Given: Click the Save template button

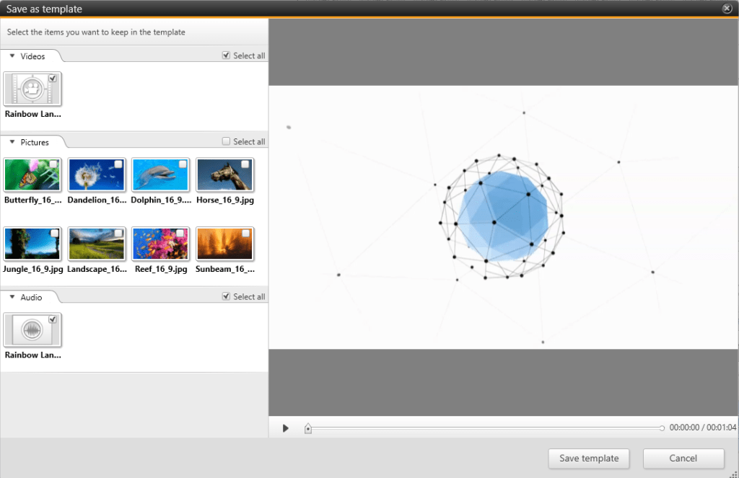Looking at the screenshot, I should [588, 458].
